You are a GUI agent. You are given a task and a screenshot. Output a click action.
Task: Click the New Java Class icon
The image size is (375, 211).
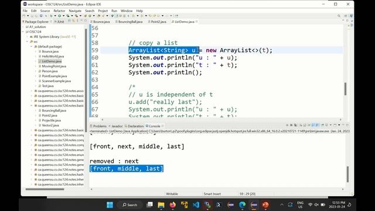pos(90,16)
